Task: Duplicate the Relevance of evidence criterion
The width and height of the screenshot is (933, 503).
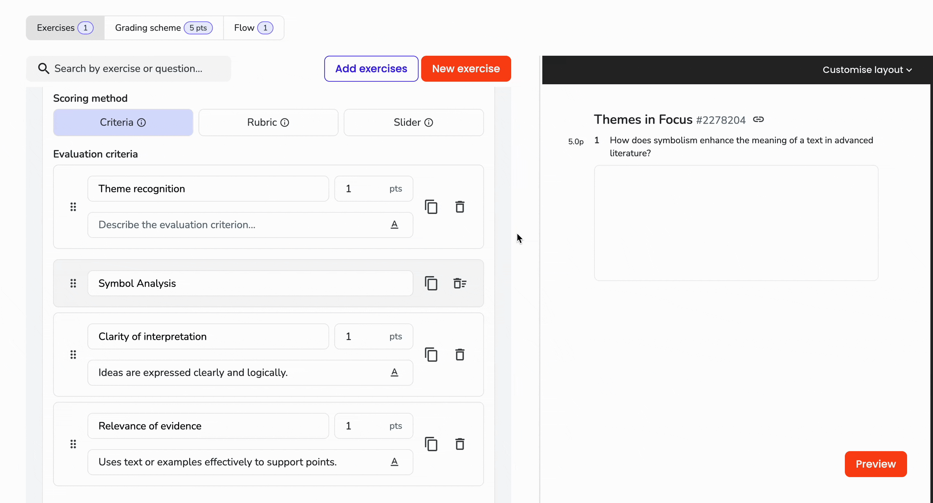Action: click(431, 444)
